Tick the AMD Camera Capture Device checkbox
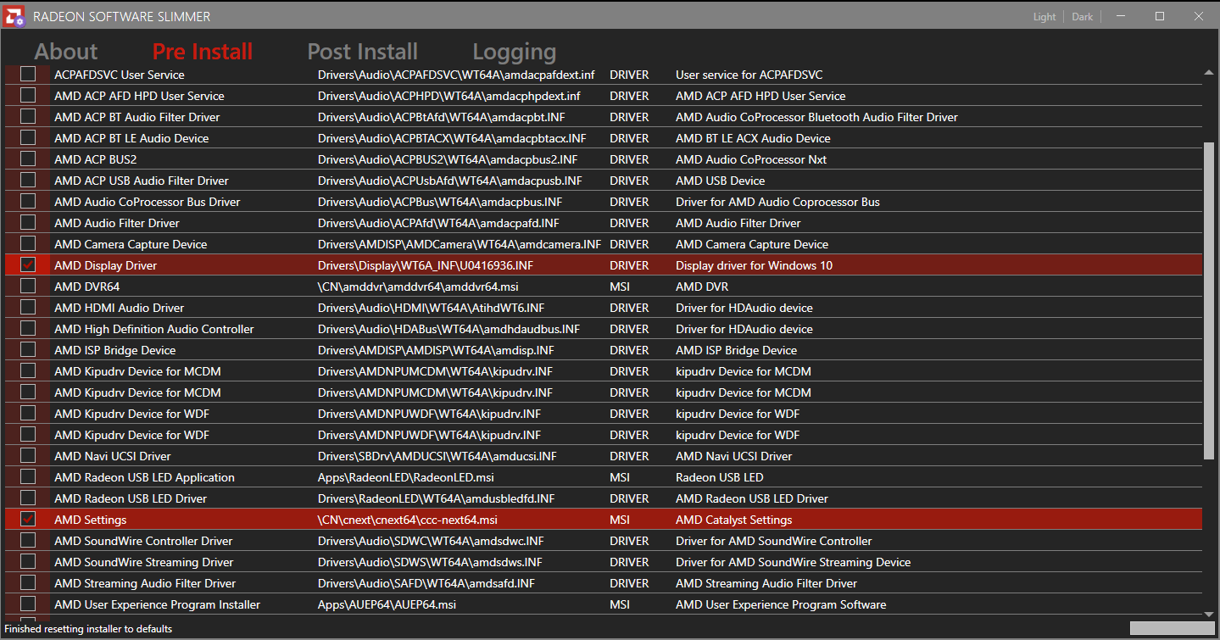 (28, 243)
